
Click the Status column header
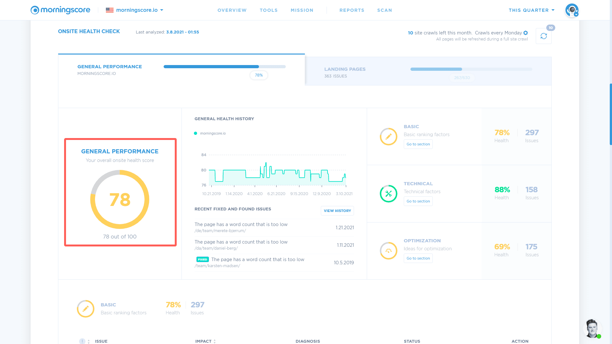(x=412, y=341)
